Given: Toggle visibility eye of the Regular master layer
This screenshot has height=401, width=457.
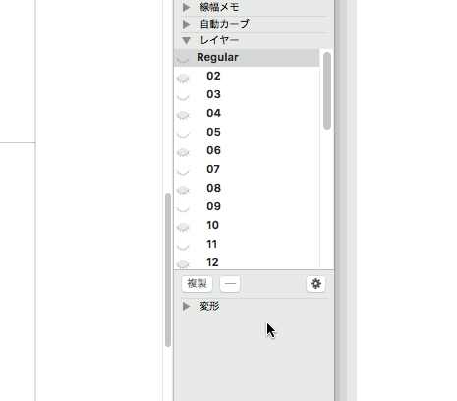Looking at the screenshot, I should 183,60.
